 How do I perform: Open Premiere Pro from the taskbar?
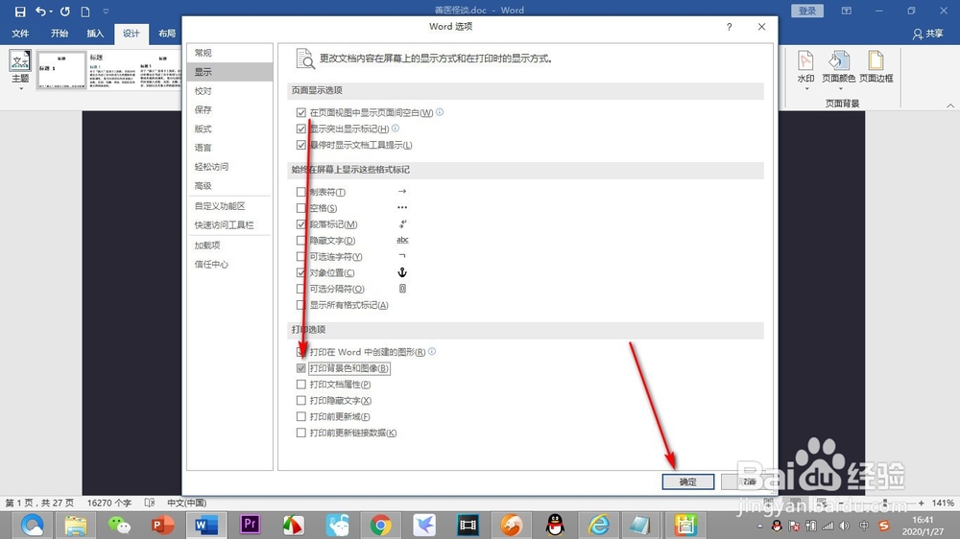pos(250,525)
